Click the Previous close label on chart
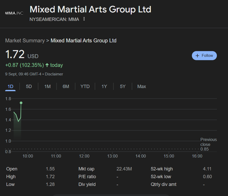 (208, 142)
